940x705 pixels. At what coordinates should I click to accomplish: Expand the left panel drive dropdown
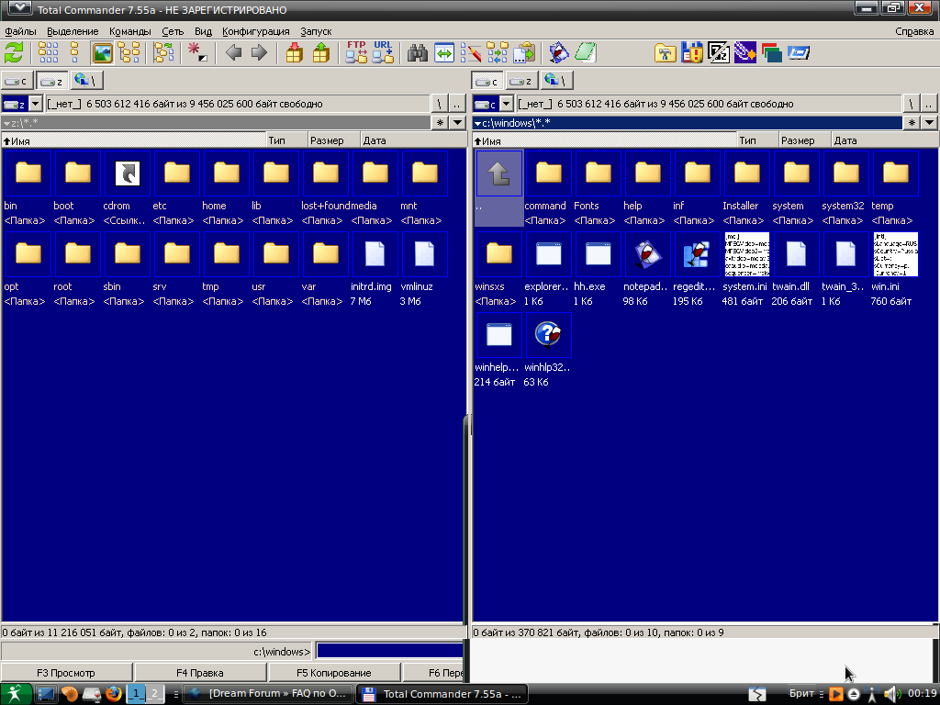[36, 104]
